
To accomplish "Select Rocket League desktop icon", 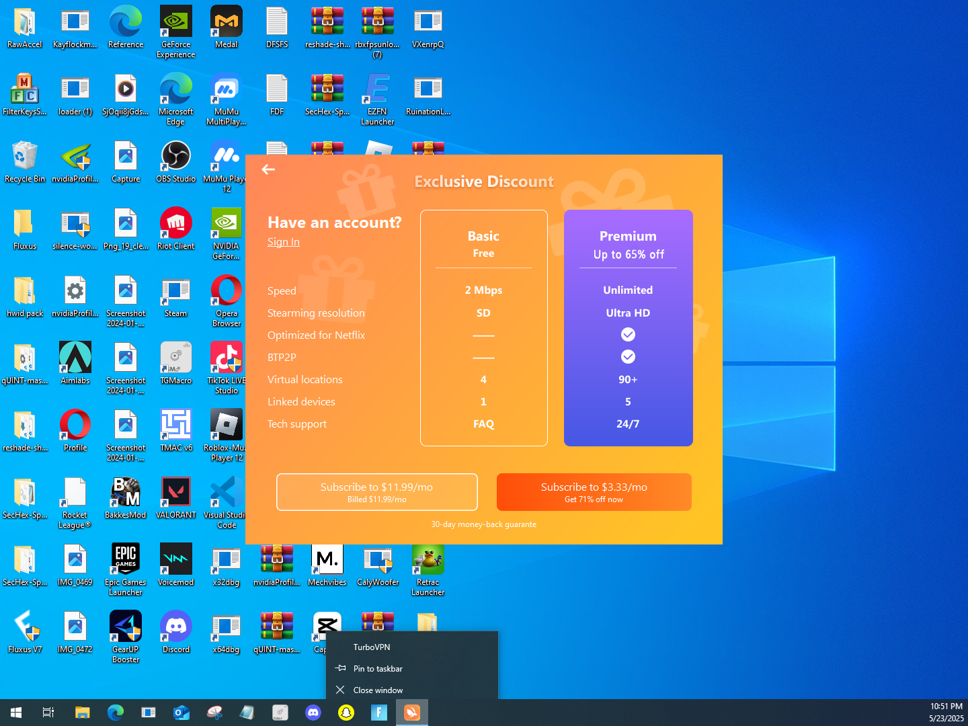I will pos(75,503).
